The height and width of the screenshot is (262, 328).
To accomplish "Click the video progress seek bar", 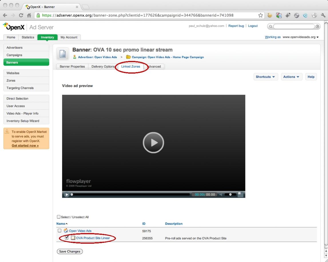I will (130, 194).
